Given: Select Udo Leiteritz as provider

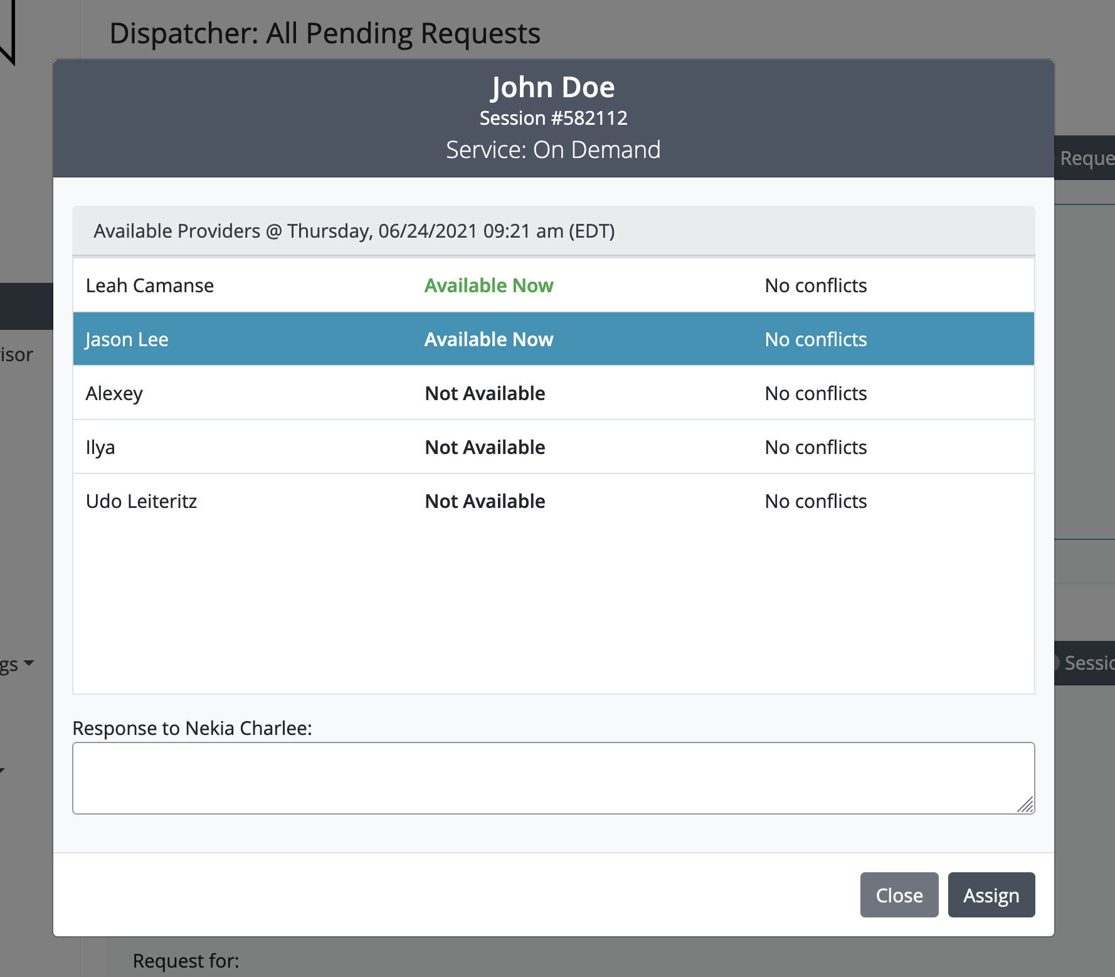Looking at the screenshot, I should (142, 502).
